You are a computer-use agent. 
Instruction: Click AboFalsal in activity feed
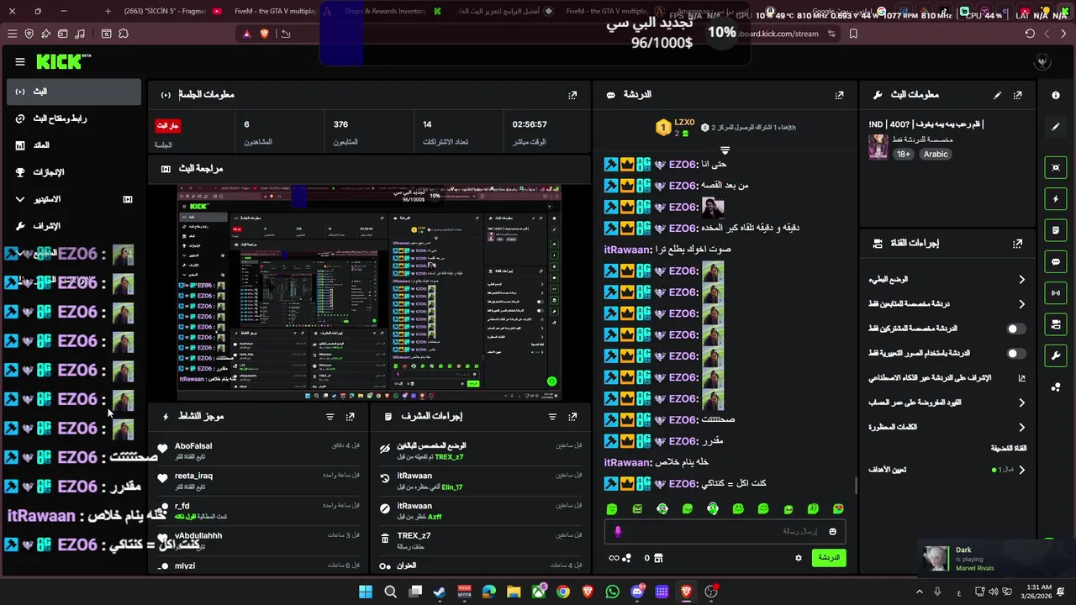193,446
